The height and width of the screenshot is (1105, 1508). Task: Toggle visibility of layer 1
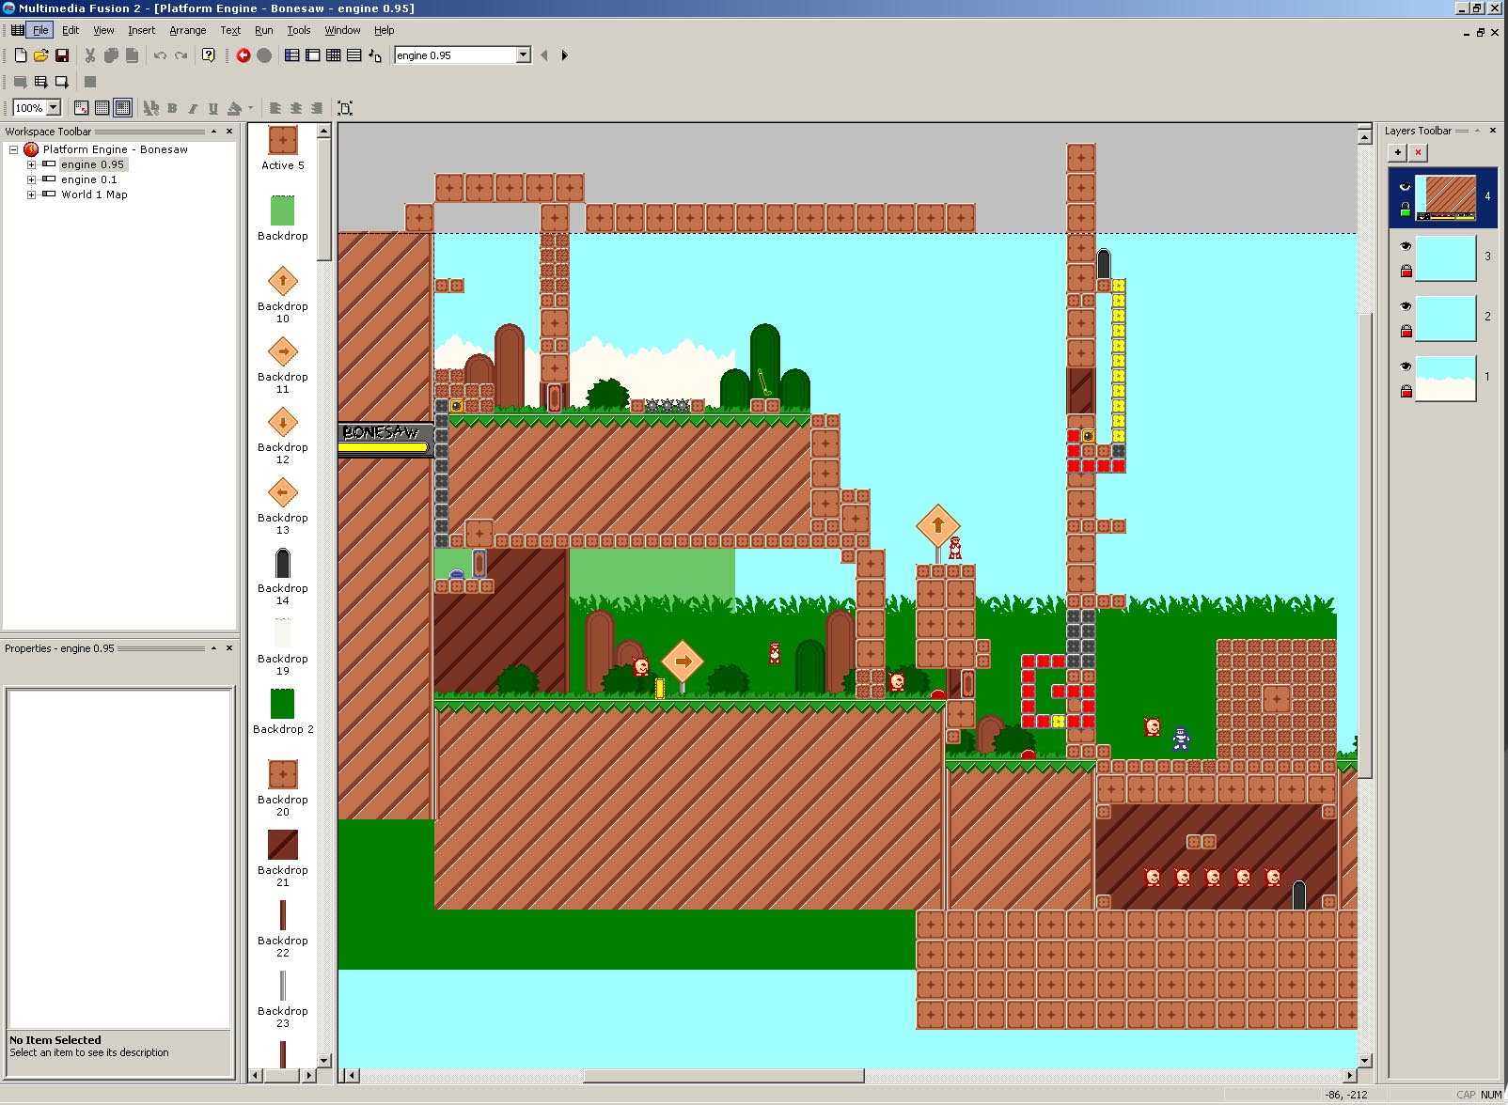pos(1406,366)
